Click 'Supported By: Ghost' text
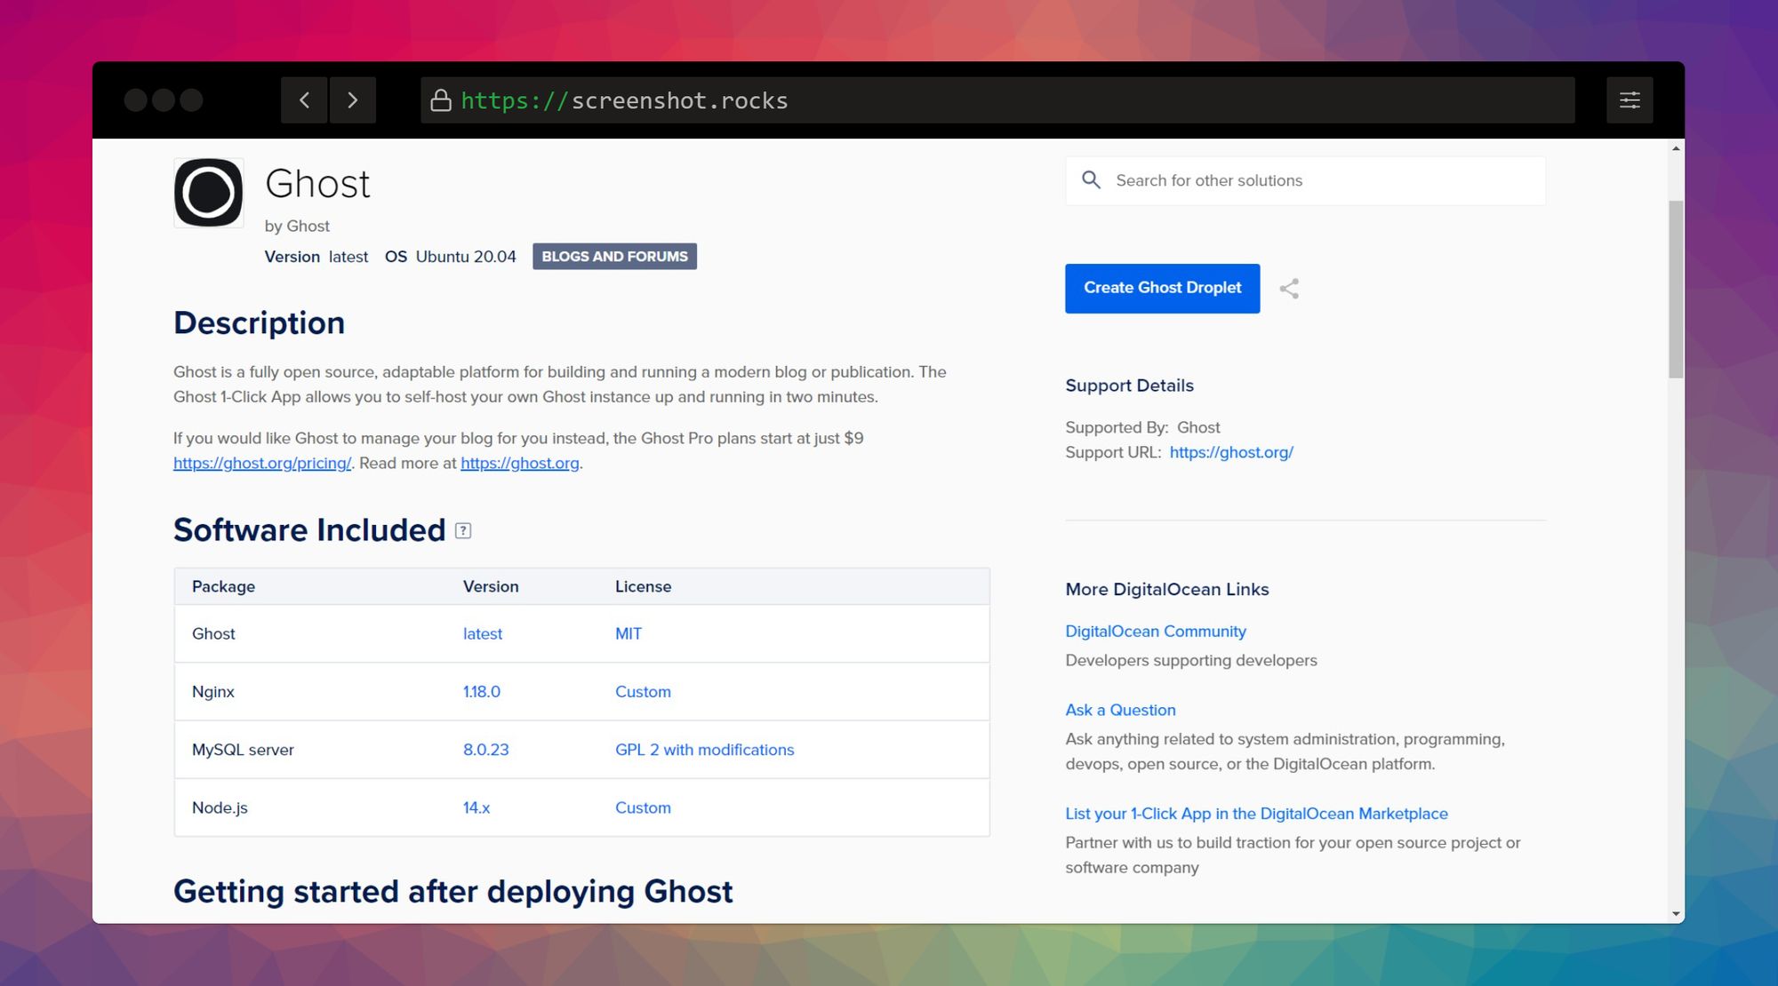Viewport: 1778px width, 986px height. [x=1142, y=427]
